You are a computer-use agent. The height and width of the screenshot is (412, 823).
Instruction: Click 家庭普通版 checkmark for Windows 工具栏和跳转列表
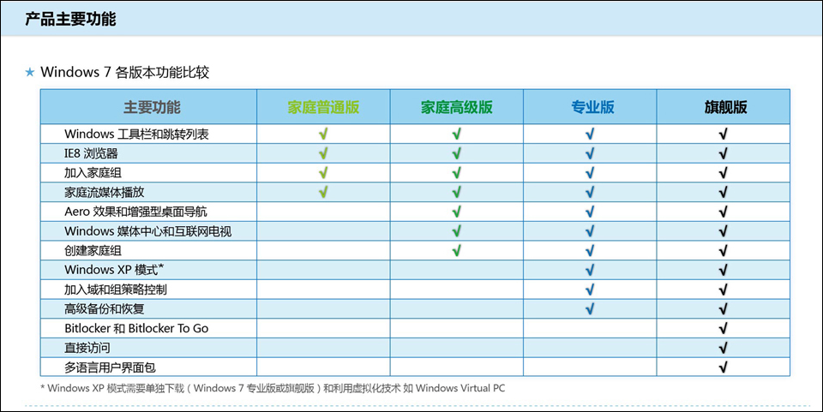coord(323,134)
